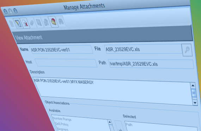
Task: Click the Description scrollbar up arrow
Action: pyautogui.click(x=193, y=86)
